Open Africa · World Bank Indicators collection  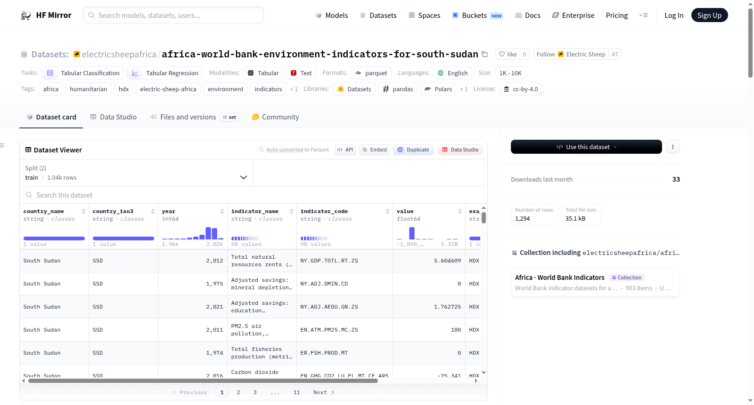(x=595, y=282)
